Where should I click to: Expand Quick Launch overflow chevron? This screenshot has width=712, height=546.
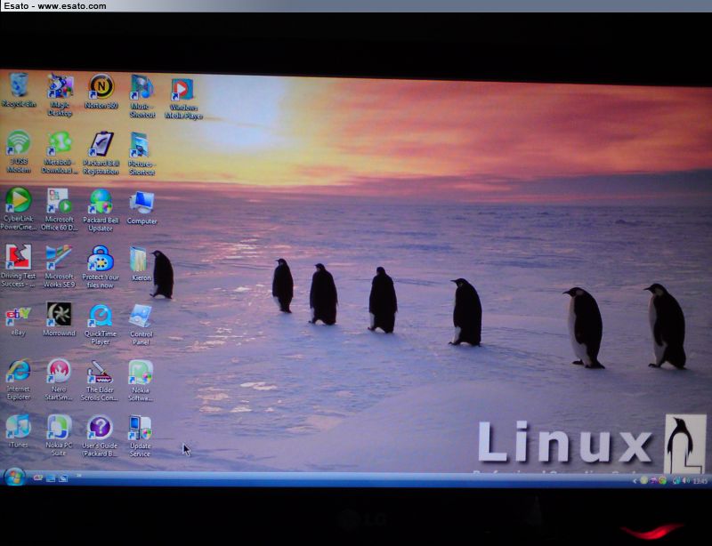click(79, 475)
